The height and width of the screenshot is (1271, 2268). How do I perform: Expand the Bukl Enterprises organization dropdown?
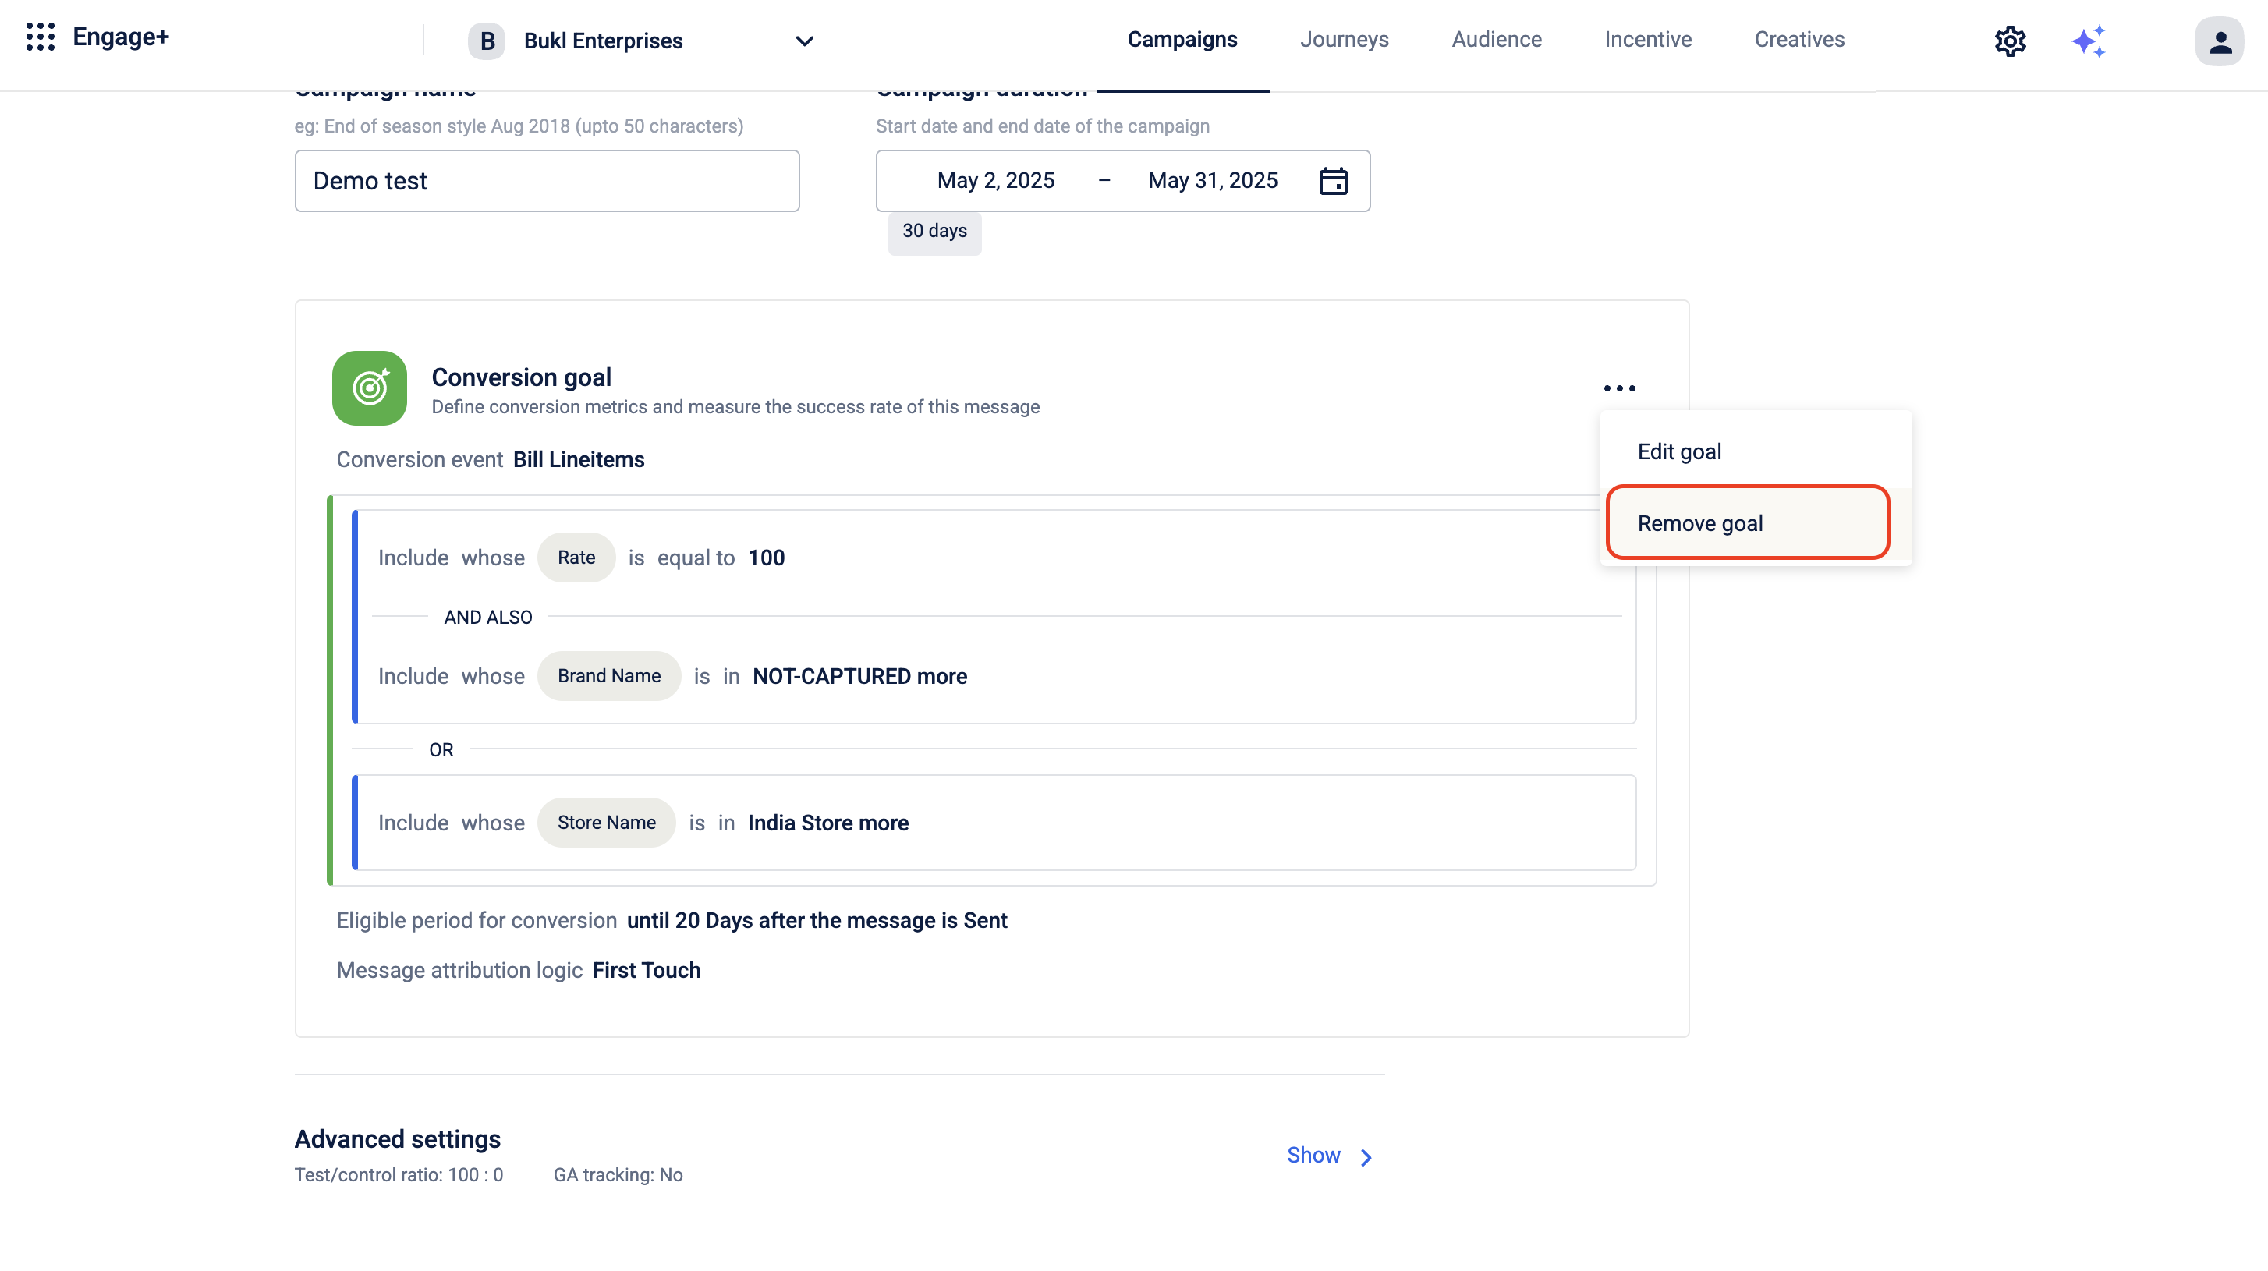click(x=804, y=41)
